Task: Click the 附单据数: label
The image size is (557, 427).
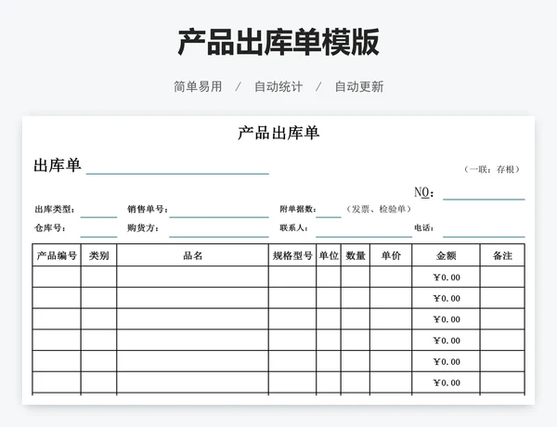Action: click(298, 209)
